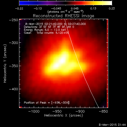Viewport: 127px width, 127px height.
Task: Click the X axis tick label -900
Action: (x=80, y=111)
